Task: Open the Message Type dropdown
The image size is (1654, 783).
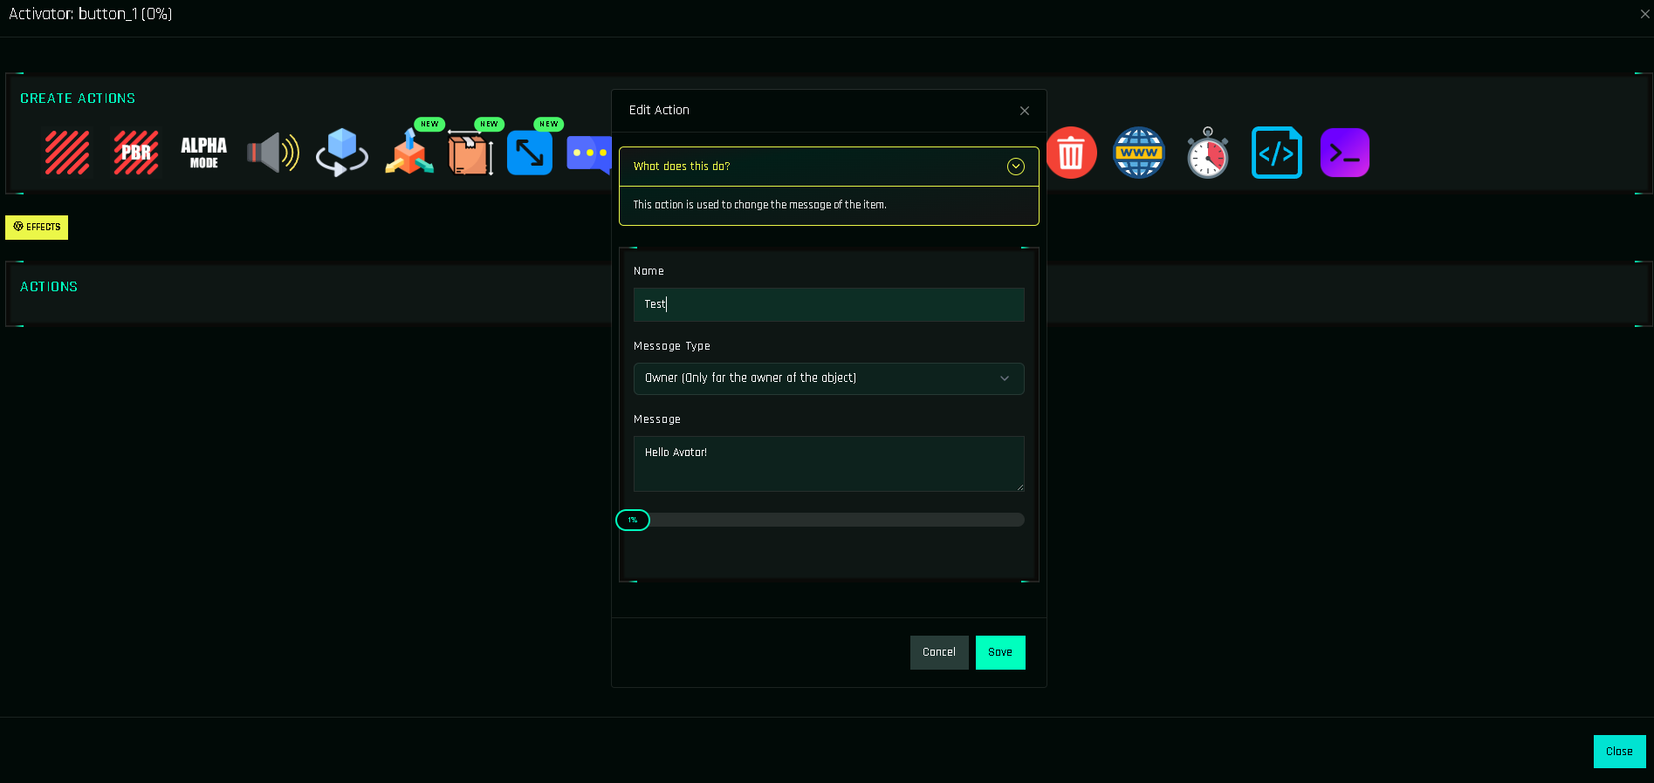Action: click(x=828, y=378)
